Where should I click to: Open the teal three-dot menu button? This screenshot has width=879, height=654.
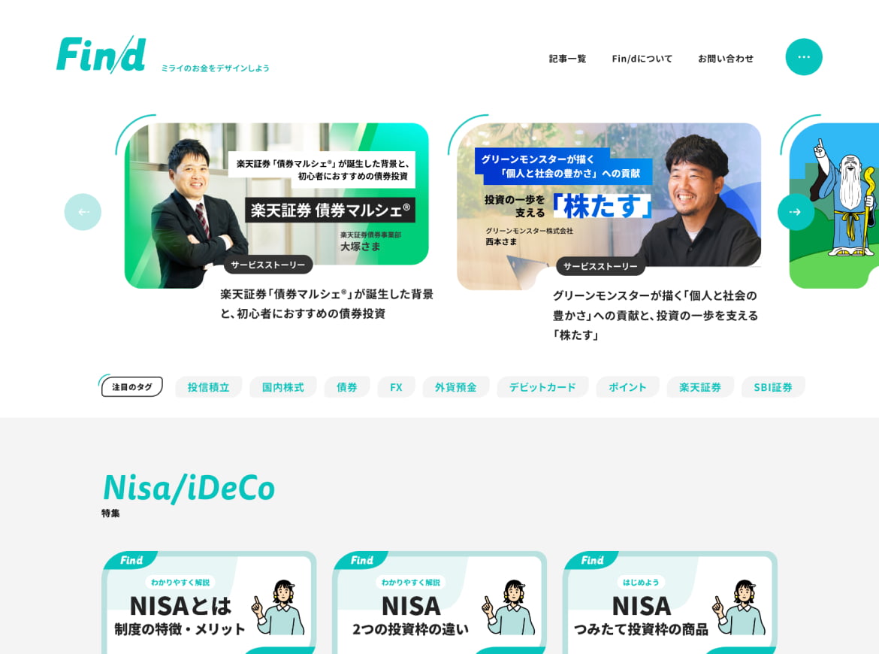(803, 57)
